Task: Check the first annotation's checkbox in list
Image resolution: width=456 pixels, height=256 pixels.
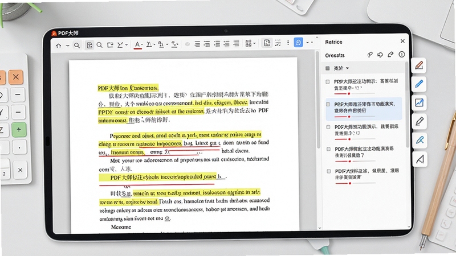Action: (x=328, y=82)
